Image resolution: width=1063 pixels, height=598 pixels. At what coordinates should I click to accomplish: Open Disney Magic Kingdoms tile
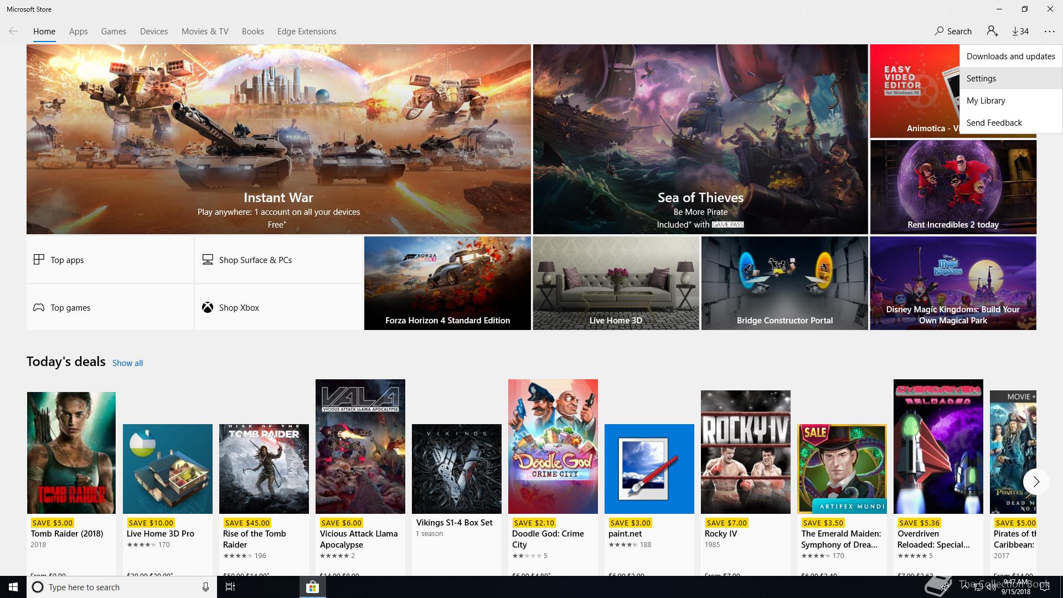click(953, 283)
